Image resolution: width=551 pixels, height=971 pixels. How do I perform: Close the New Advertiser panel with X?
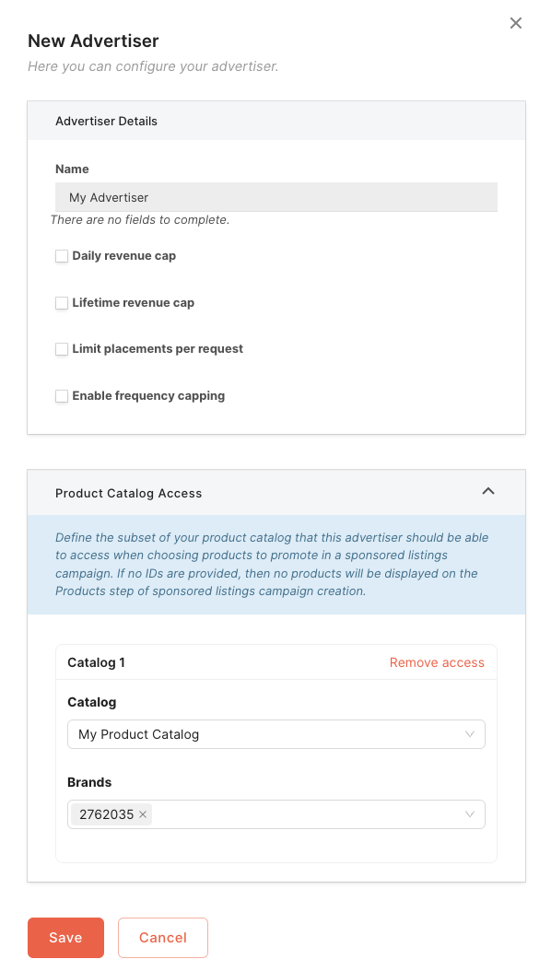coord(516,23)
